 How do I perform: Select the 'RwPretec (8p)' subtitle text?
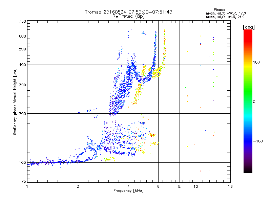(128, 16)
